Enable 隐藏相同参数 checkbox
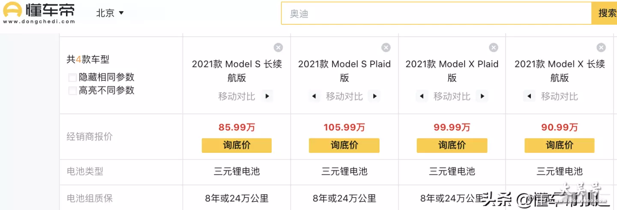This screenshot has width=617, height=210. (x=72, y=78)
